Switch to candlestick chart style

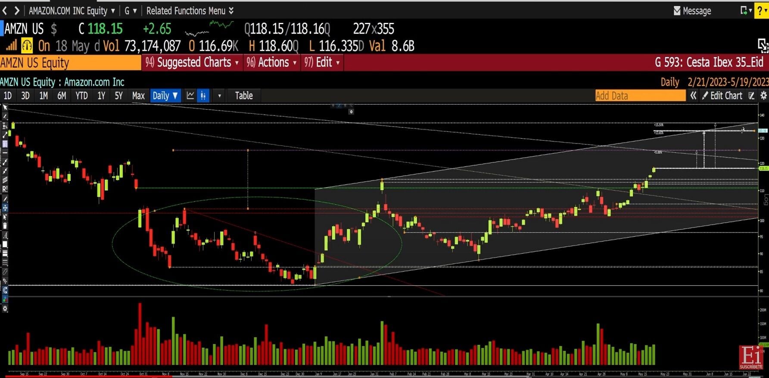pos(203,96)
